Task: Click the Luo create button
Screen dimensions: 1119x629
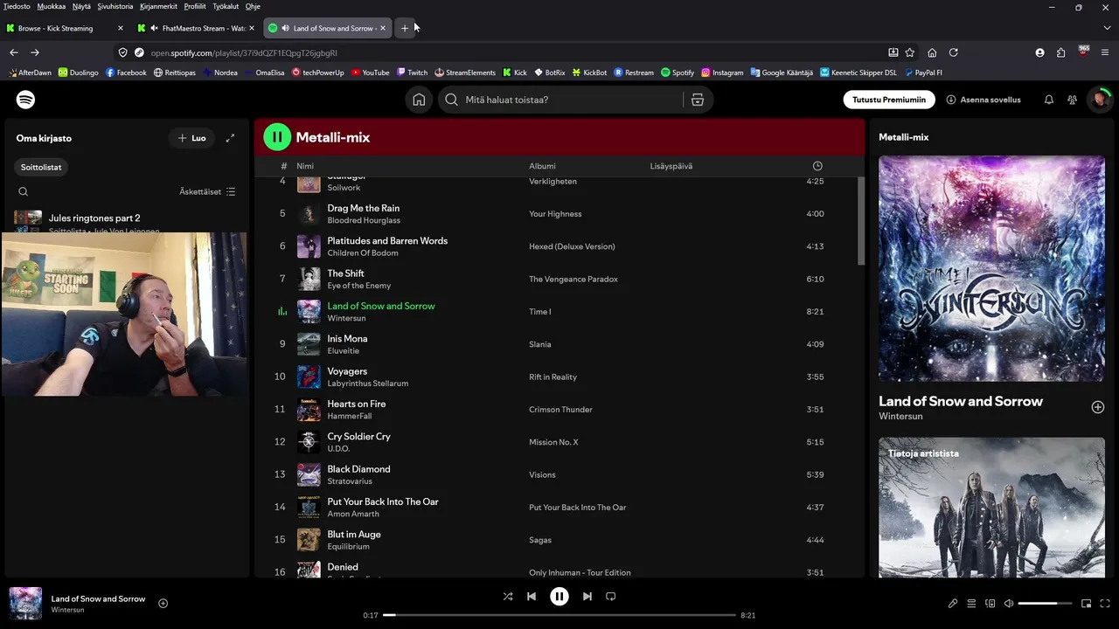Action: click(191, 138)
